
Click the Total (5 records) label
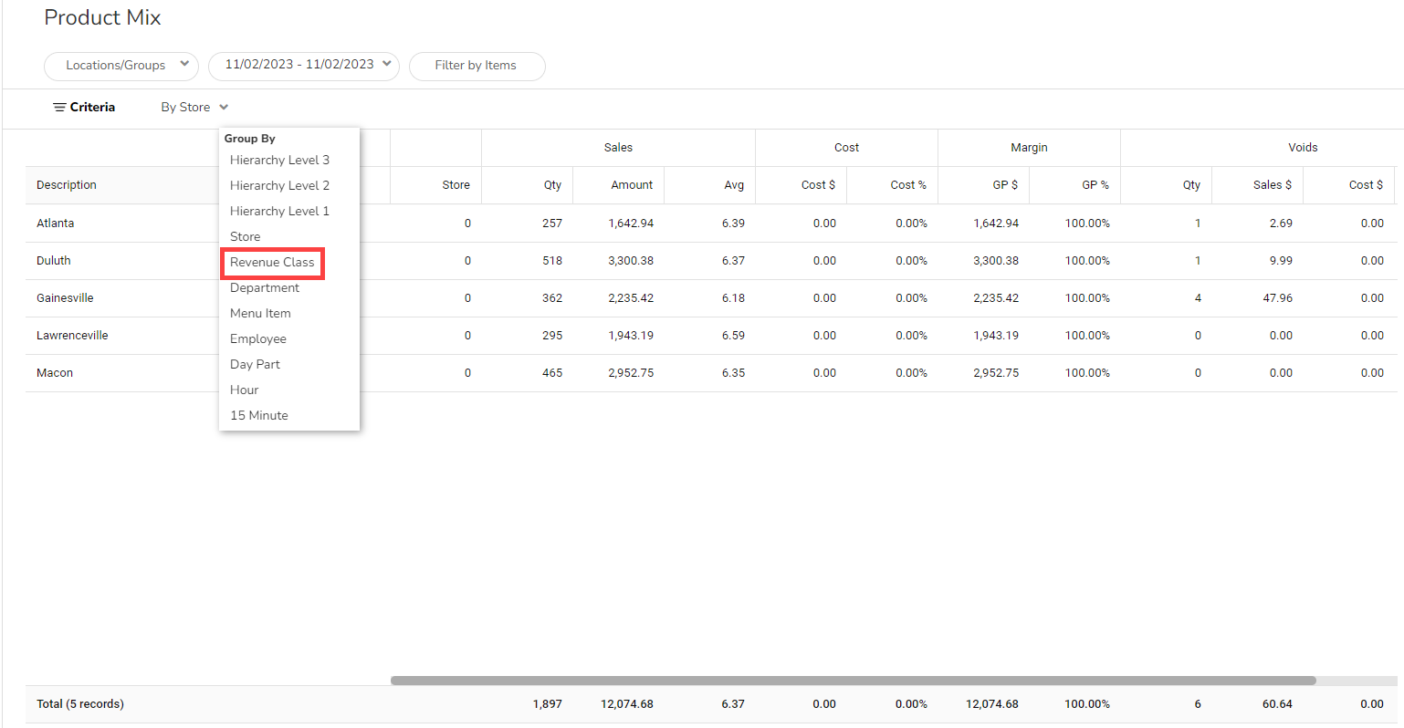click(x=80, y=704)
